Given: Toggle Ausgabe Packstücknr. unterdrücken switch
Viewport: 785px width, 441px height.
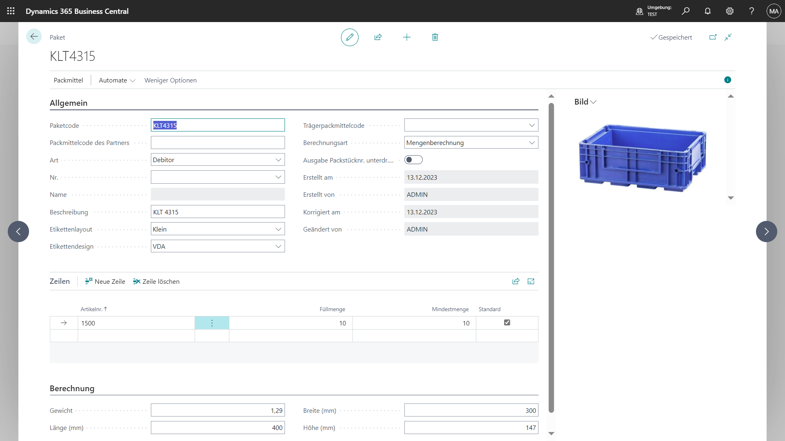Looking at the screenshot, I should pos(413,160).
